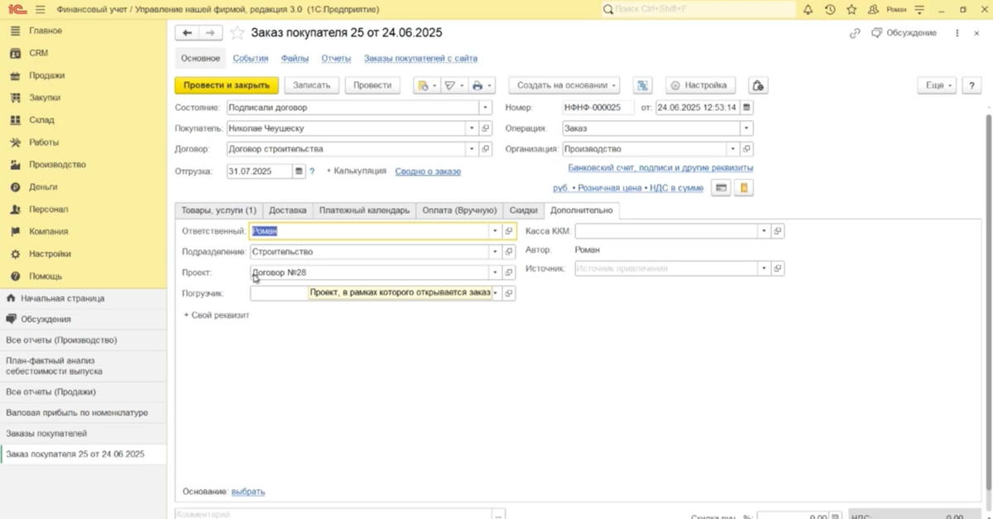Expand the Касса ККМ dropdown
The width and height of the screenshot is (993, 519).
coord(764,232)
